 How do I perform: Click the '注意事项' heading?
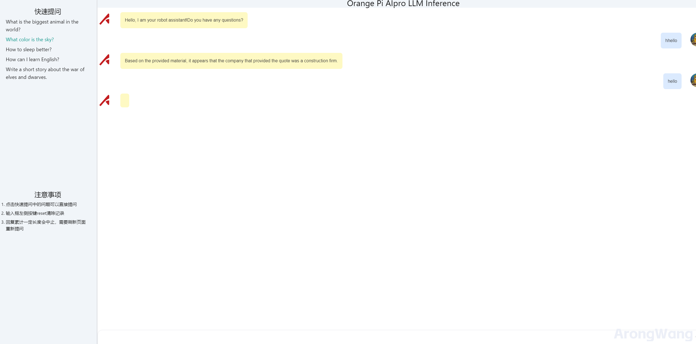48,195
